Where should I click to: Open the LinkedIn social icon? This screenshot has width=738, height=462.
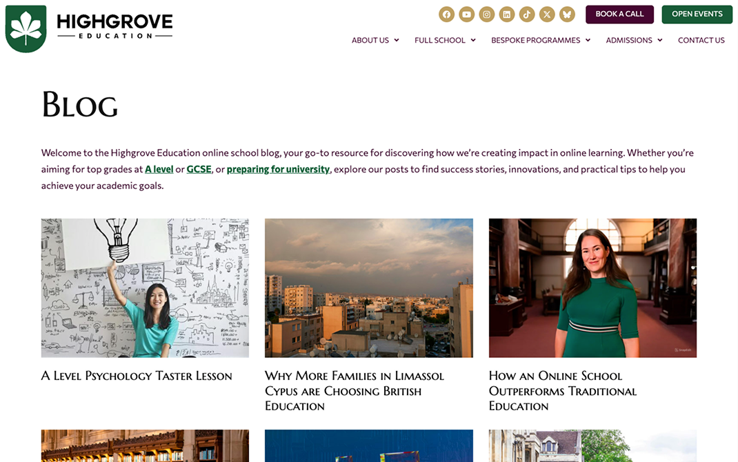[507, 14]
